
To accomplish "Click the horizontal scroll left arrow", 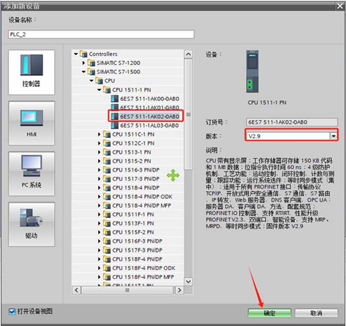I will [76, 290].
